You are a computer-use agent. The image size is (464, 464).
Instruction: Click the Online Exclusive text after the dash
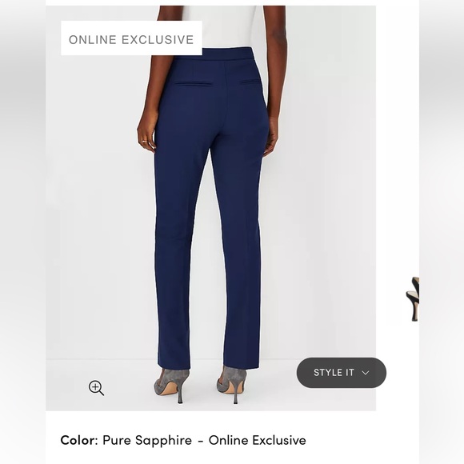click(x=257, y=440)
